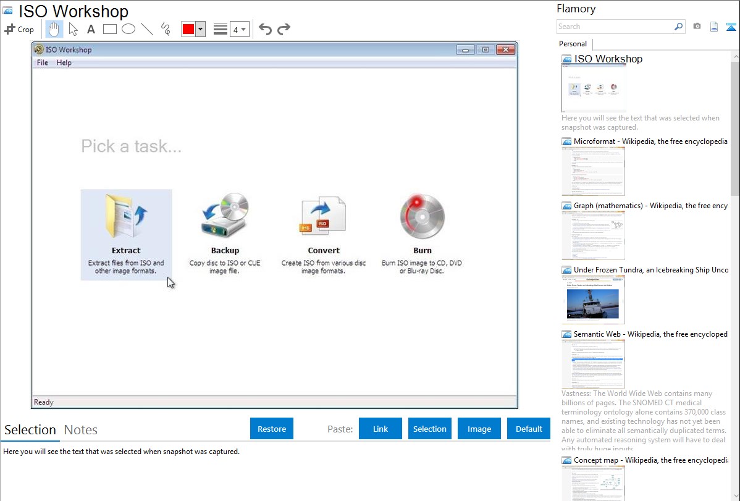
Task: Click the camera capture snapshot icon
Action: pos(697,27)
